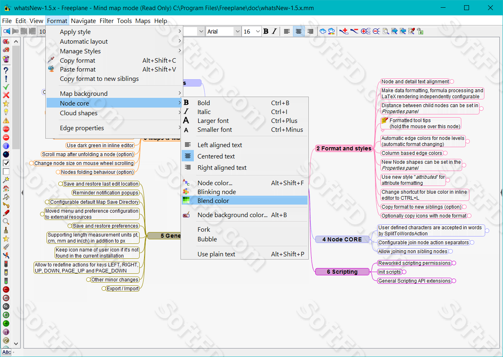
Task: Click the icon sidebar scroll down arrow
Action: tap(16, 344)
